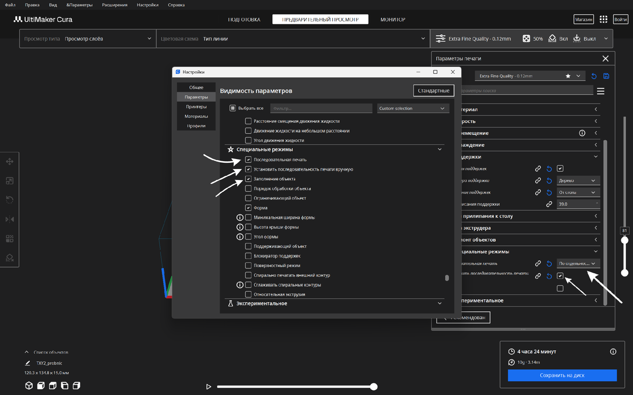Screen dimensions: 633x395
Task: Enable Порядок обработки объекта checkbox
Action: 248,189
